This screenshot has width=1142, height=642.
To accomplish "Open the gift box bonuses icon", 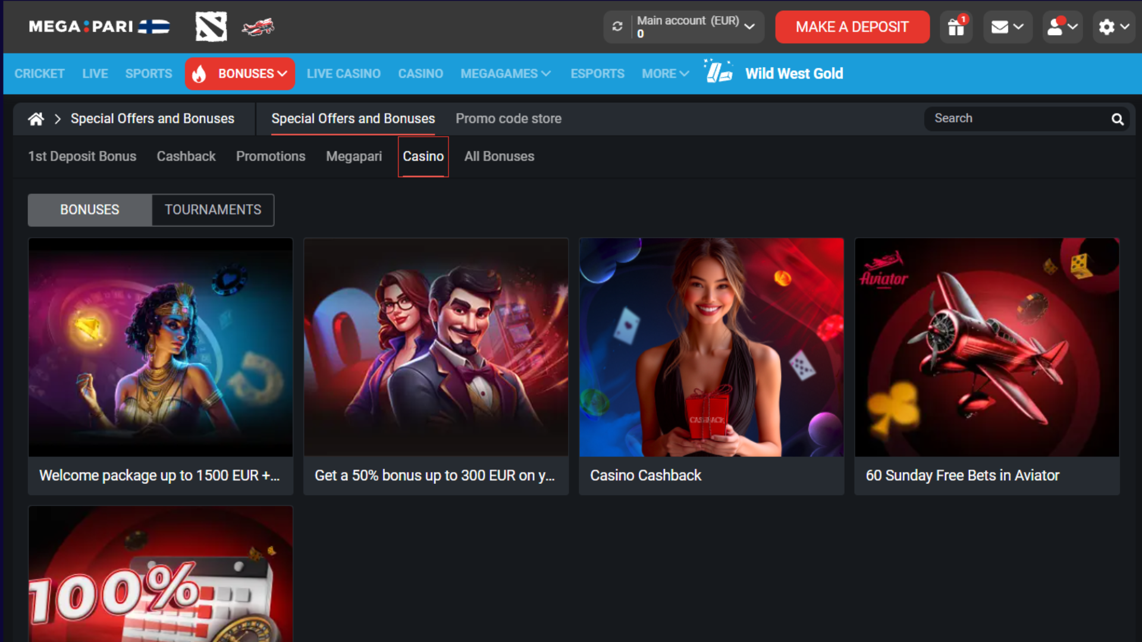I will (x=956, y=27).
